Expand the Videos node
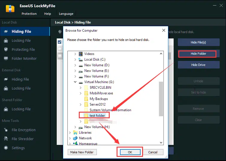Screen dimensions: 226x161 (x=75, y=54)
